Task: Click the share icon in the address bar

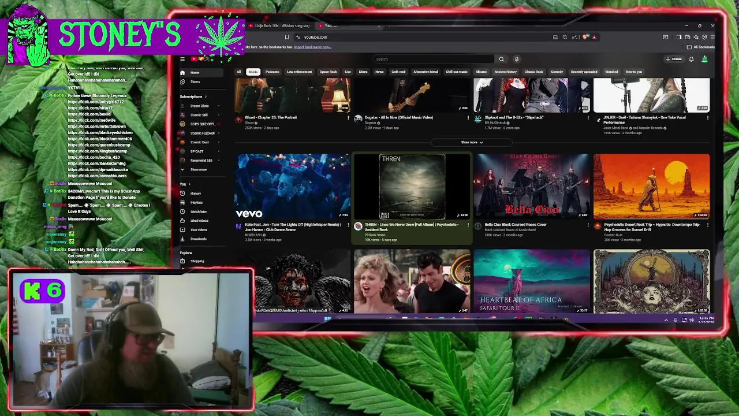Action: tap(574, 37)
